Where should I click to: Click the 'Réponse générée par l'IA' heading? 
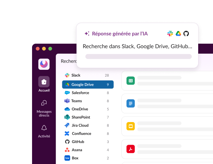[x=120, y=34]
